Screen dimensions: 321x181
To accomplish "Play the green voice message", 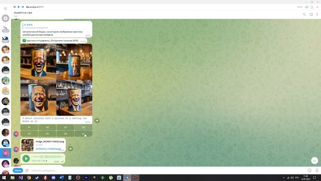I will click(x=26, y=158).
